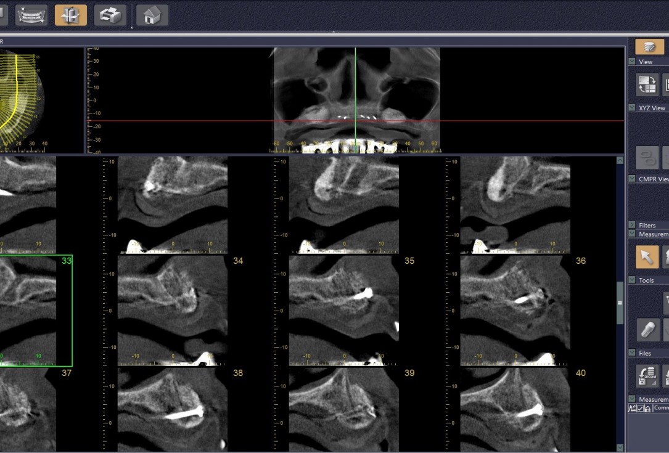Toggle the measurement graph icon at bottom right
Viewport: 669px width, 453px height.
(x=632, y=409)
